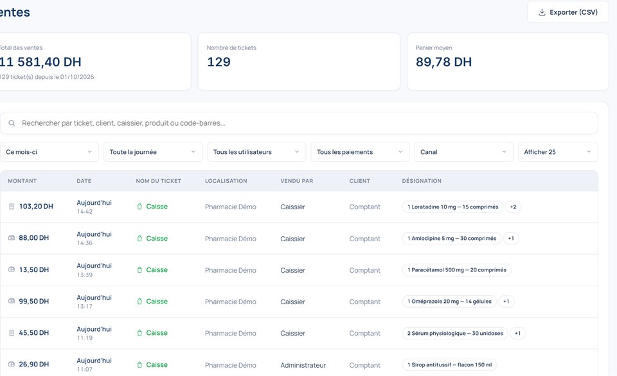
Task: Click the payment icon beside 13,50 DH
Action: [x=12, y=269]
